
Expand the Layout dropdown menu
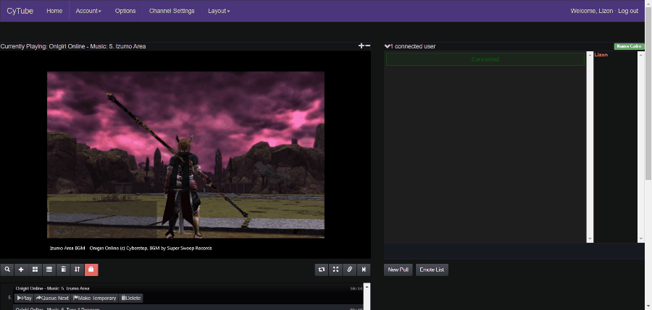(x=219, y=11)
